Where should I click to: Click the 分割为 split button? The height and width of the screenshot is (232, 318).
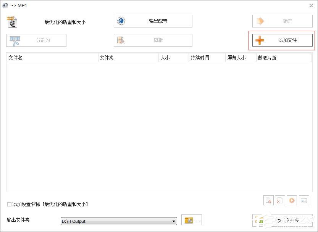tap(36, 40)
